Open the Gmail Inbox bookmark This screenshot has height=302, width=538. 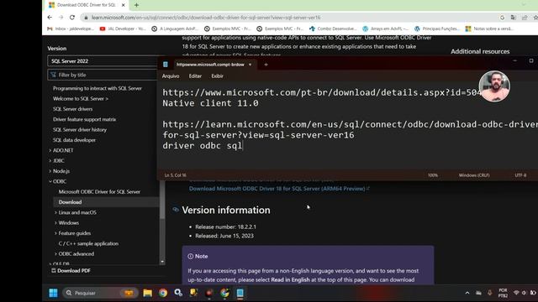tap(71, 29)
